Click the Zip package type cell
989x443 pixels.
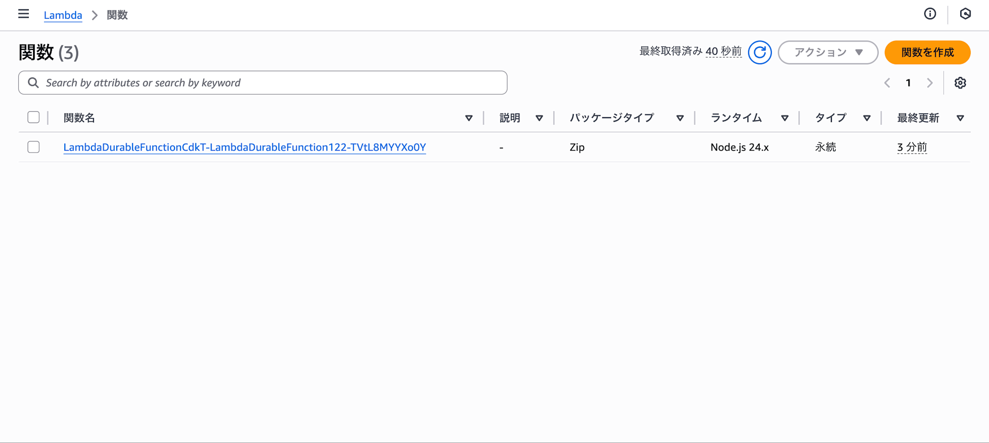(577, 147)
